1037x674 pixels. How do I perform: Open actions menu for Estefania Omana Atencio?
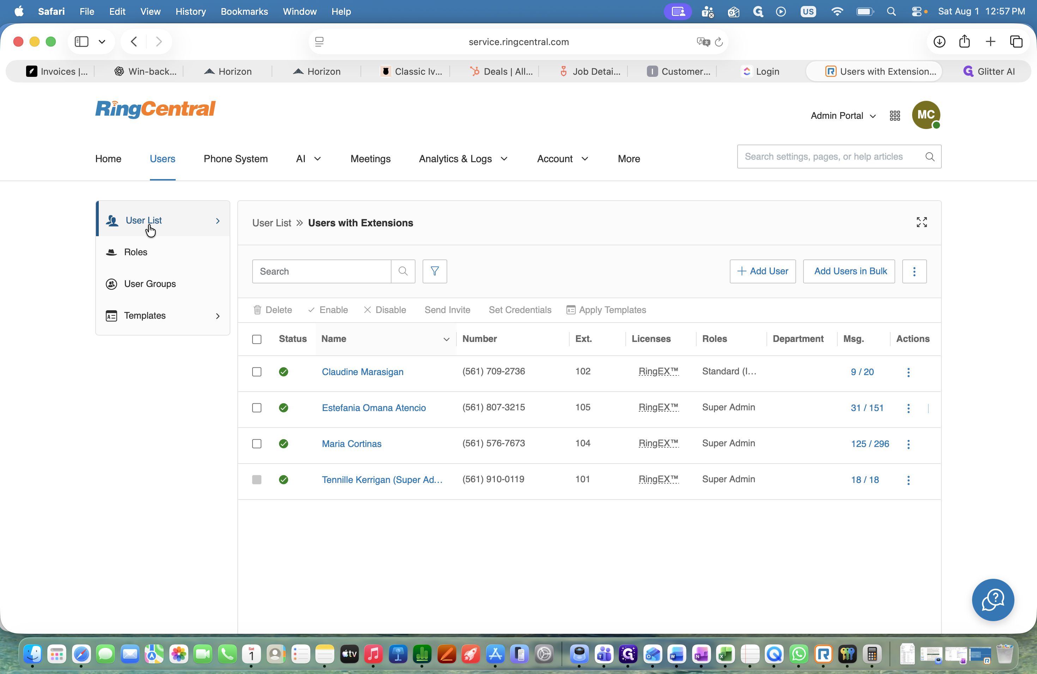click(x=909, y=409)
